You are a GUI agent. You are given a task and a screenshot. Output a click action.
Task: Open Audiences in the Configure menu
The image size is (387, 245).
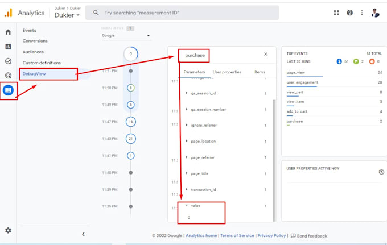[33, 52]
